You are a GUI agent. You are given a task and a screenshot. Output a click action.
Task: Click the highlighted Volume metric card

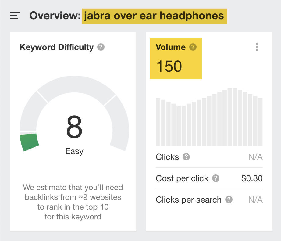tap(176, 59)
